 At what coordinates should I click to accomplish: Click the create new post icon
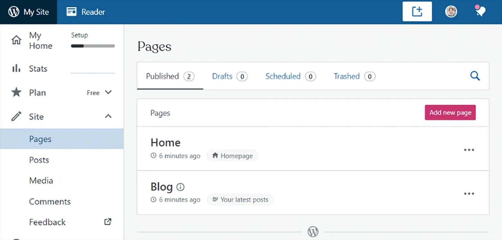(417, 12)
